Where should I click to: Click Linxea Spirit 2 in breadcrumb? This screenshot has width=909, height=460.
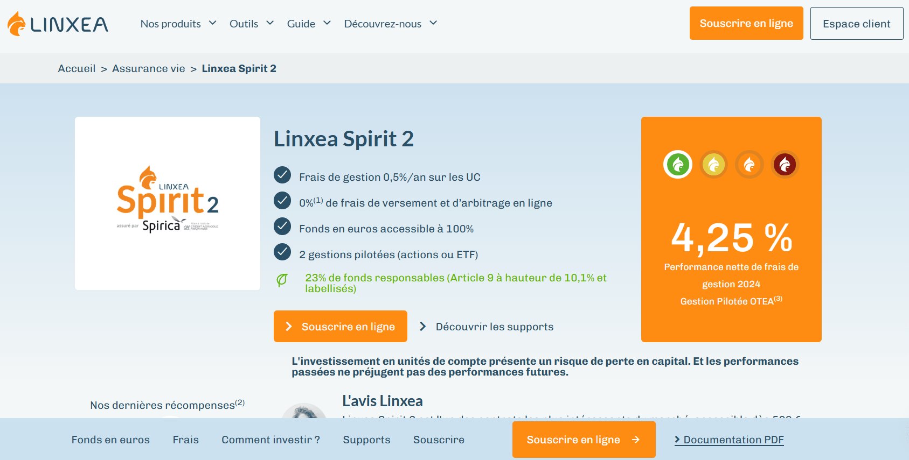click(239, 68)
